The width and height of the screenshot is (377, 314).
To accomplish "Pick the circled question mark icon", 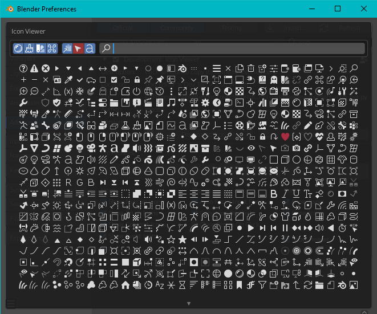I will 23,68.
